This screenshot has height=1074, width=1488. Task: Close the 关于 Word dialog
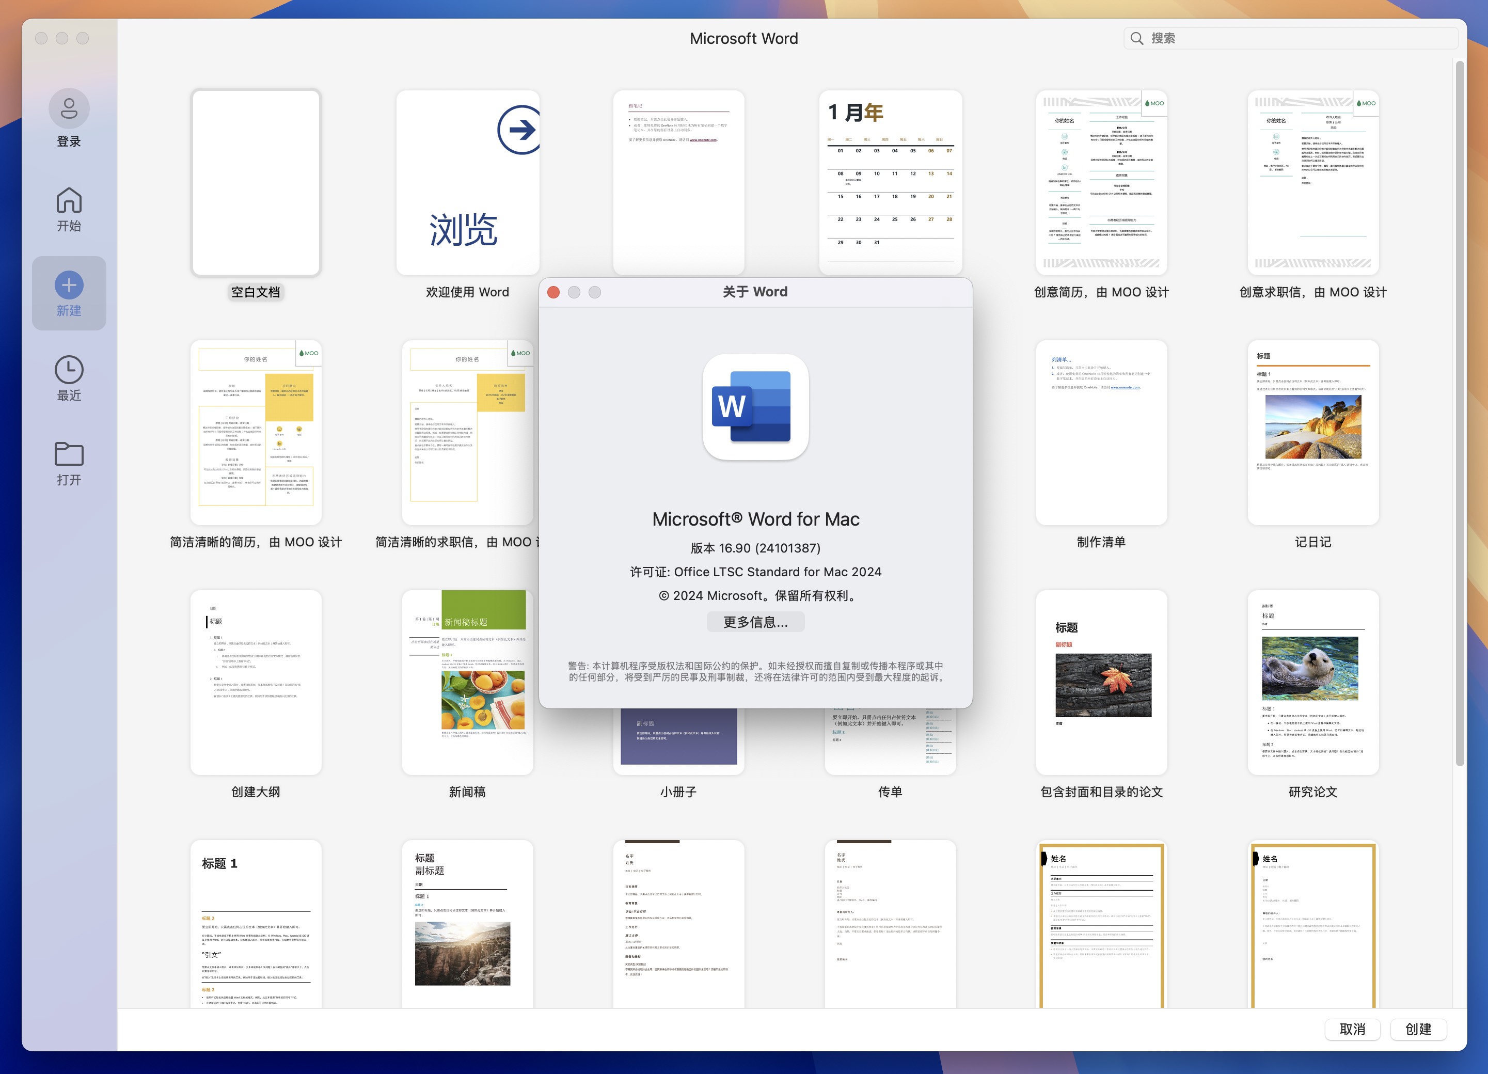point(553,292)
